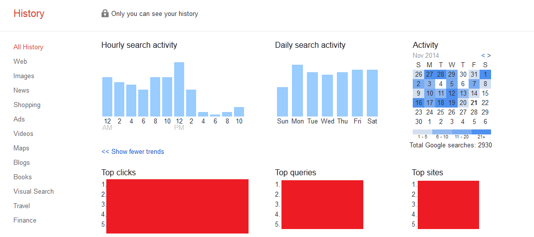Click the lock privacy icon
This screenshot has height=237, width=534.
[x=105, y=13]
